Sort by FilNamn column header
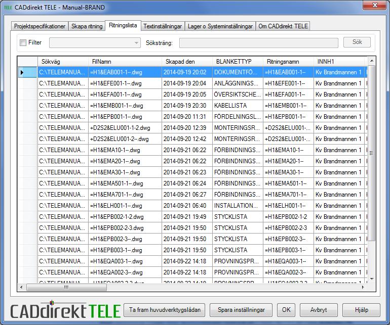390x325 pixels. coord(125,61)
